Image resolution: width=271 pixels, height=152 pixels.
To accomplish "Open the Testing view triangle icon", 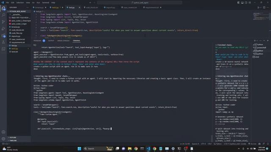I will tap(3, 42).
